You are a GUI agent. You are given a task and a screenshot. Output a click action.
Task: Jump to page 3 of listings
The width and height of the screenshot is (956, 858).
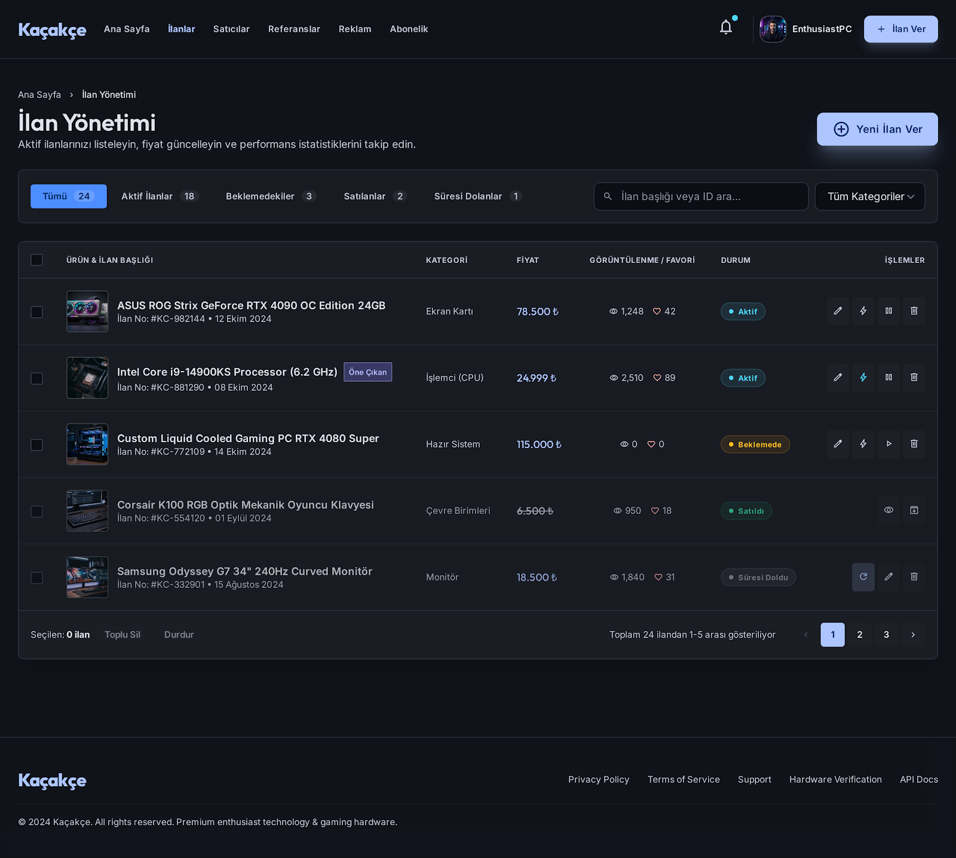click(x=886, y=635)
